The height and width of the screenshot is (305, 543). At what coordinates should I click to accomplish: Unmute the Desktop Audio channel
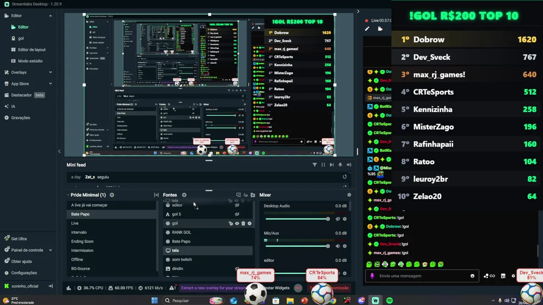tap(338, 219)
